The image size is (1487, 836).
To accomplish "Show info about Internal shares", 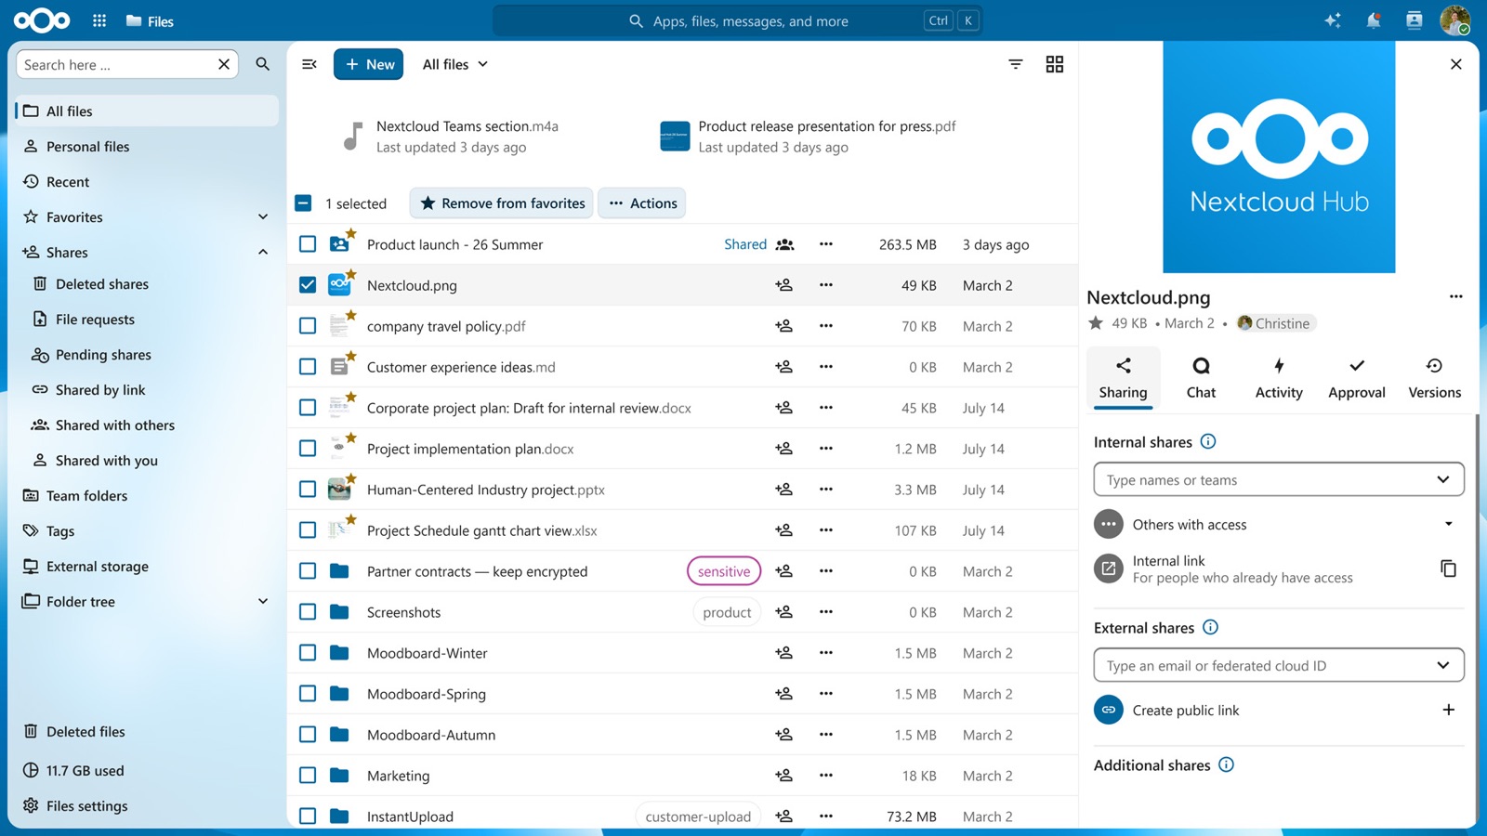I will click(x=1208, y=442).
